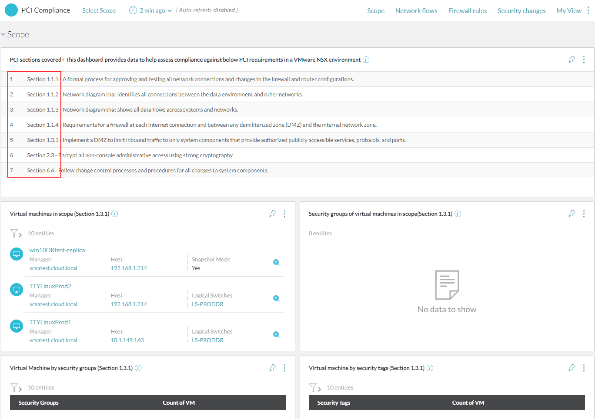This screenshot has height=419, width=595.
Task: Click the PCI Compliance page title
Action: pyautogui.click(x=46, y=10)
